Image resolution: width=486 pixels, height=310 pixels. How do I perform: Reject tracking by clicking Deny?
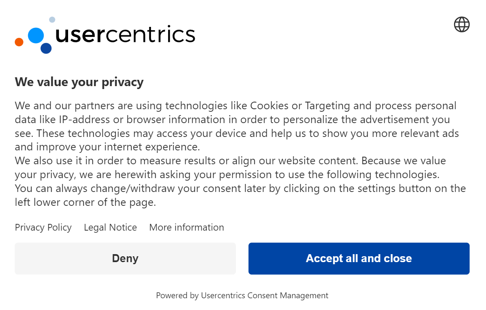pyautogui.click(x=125, y=258)
